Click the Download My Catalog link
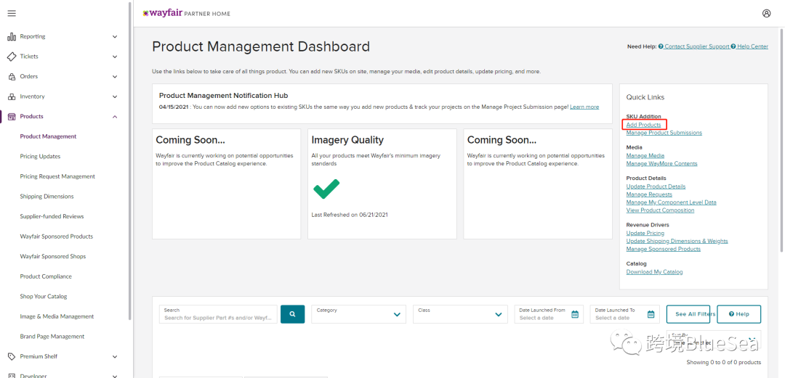 (654, 272)
